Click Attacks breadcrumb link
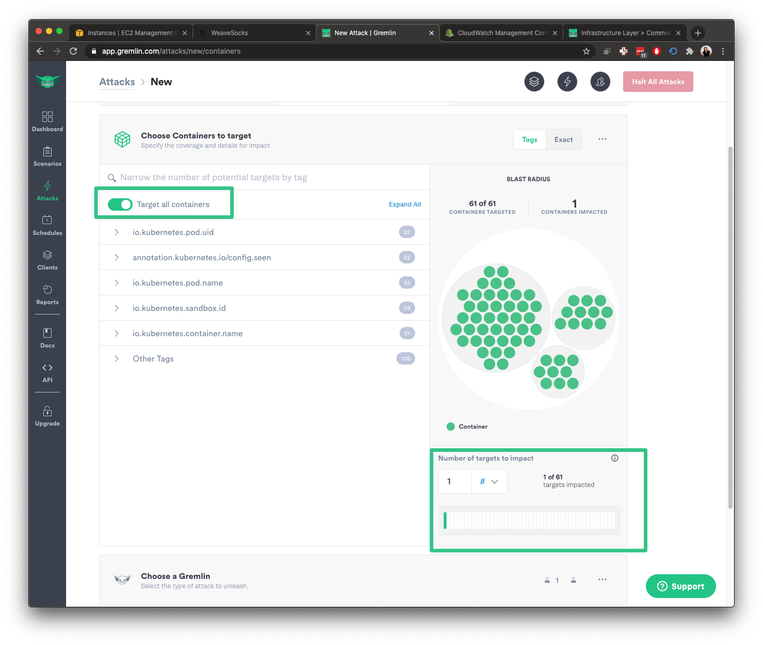The height and width of the screenshot is (645, 763). [x=117, y=82]
